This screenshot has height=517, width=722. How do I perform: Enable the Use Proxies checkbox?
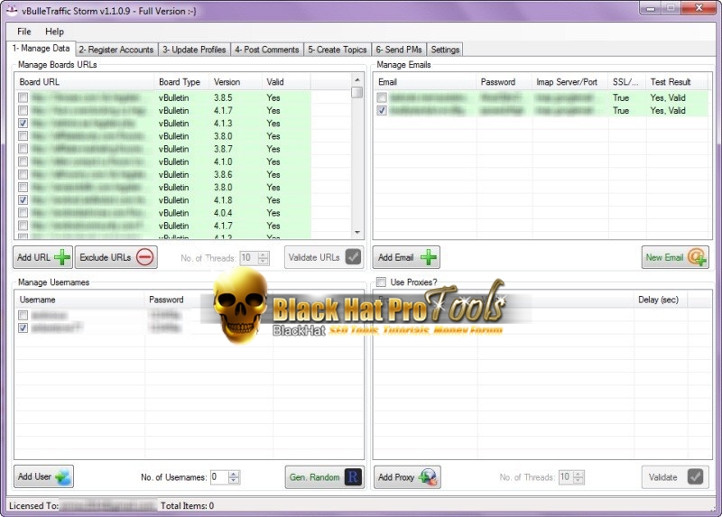(381, 282)
